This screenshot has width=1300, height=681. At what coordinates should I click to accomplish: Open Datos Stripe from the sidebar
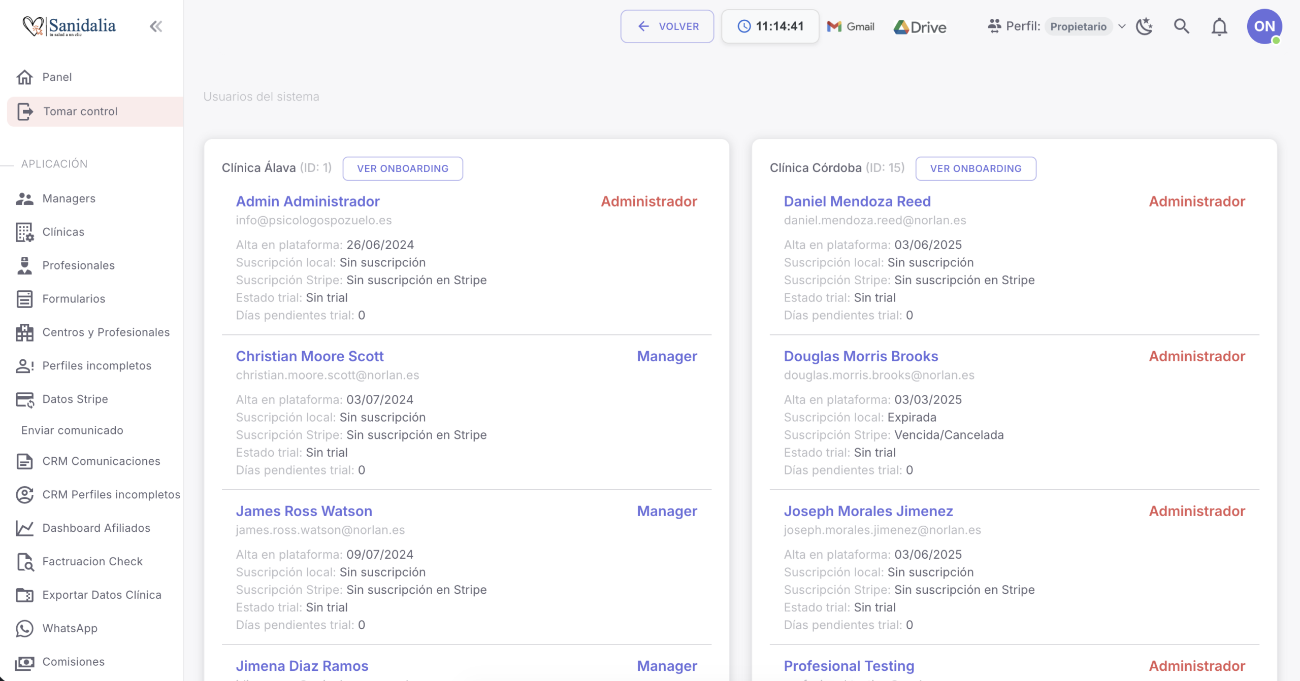[75, 399]
